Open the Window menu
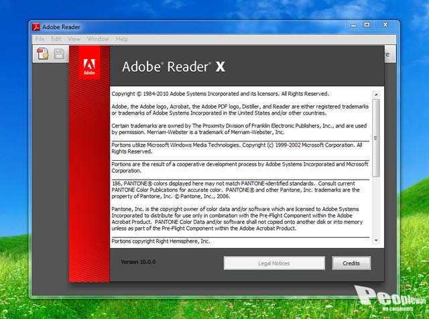This screenshot has height=319, width=429. (x=98, y=39)
